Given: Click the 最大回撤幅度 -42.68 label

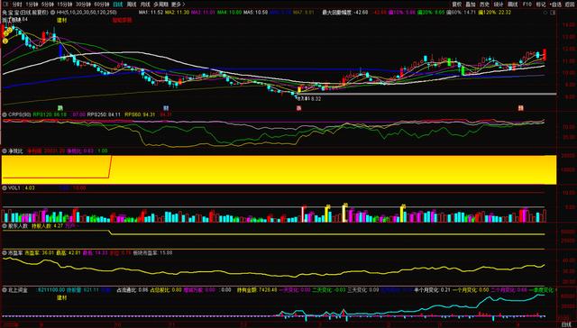Looking at the screenshot, I should (344, 12).
